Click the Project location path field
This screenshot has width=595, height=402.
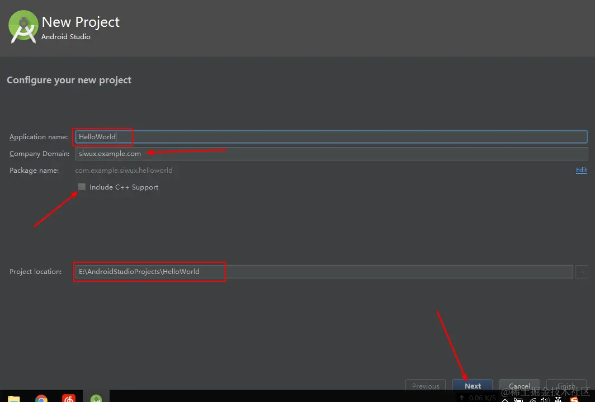tap(324, 272)
